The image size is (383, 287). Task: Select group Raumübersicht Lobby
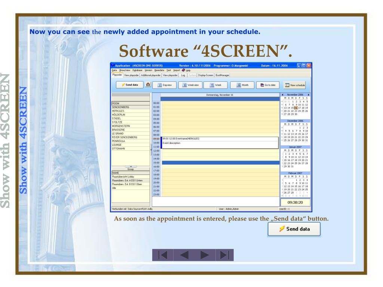(131, 177)
